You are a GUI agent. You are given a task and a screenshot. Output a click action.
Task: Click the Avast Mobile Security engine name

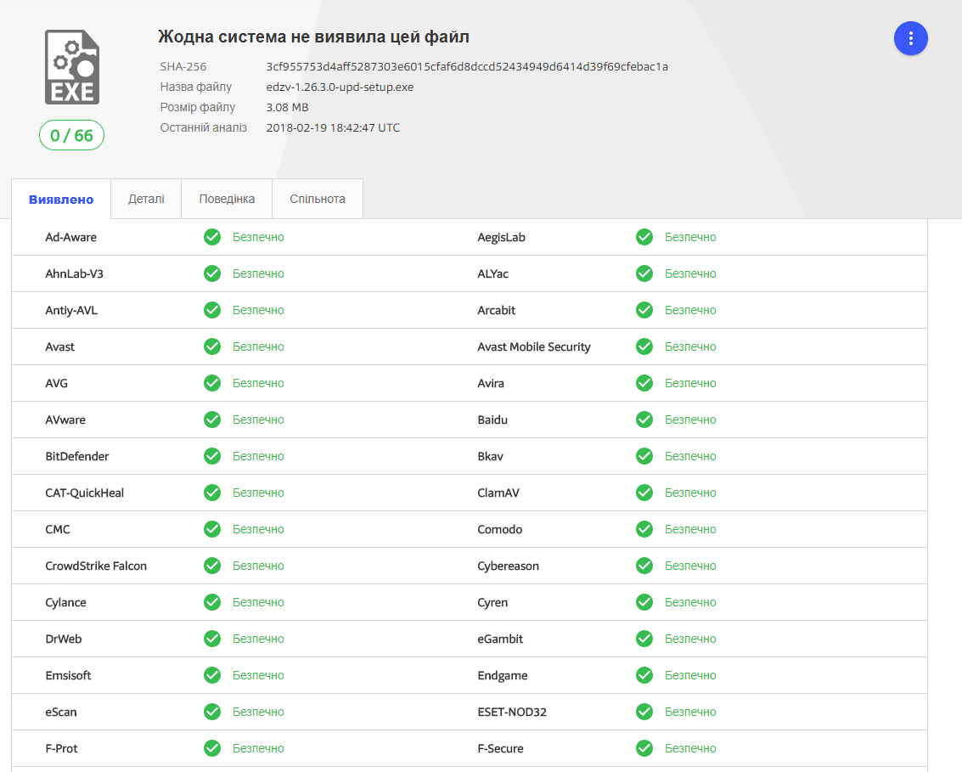pyautogui.click(x=533, y=347)
